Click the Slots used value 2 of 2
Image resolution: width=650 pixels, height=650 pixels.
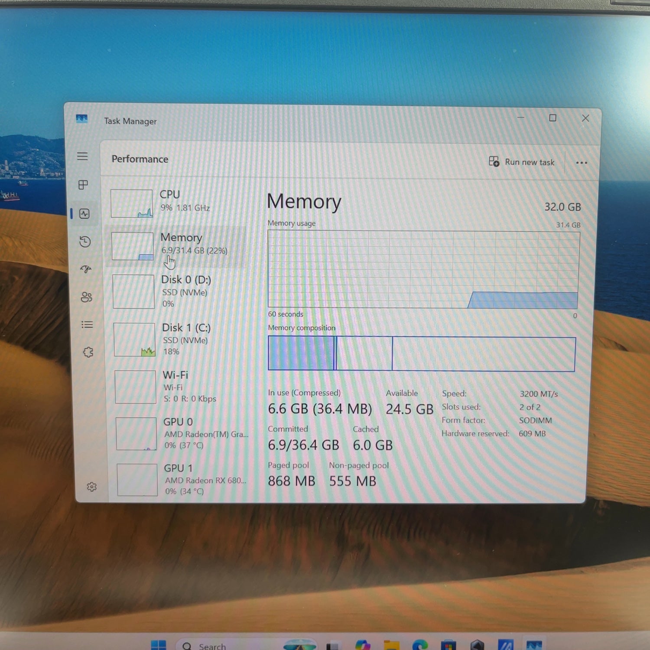(530, 407)
